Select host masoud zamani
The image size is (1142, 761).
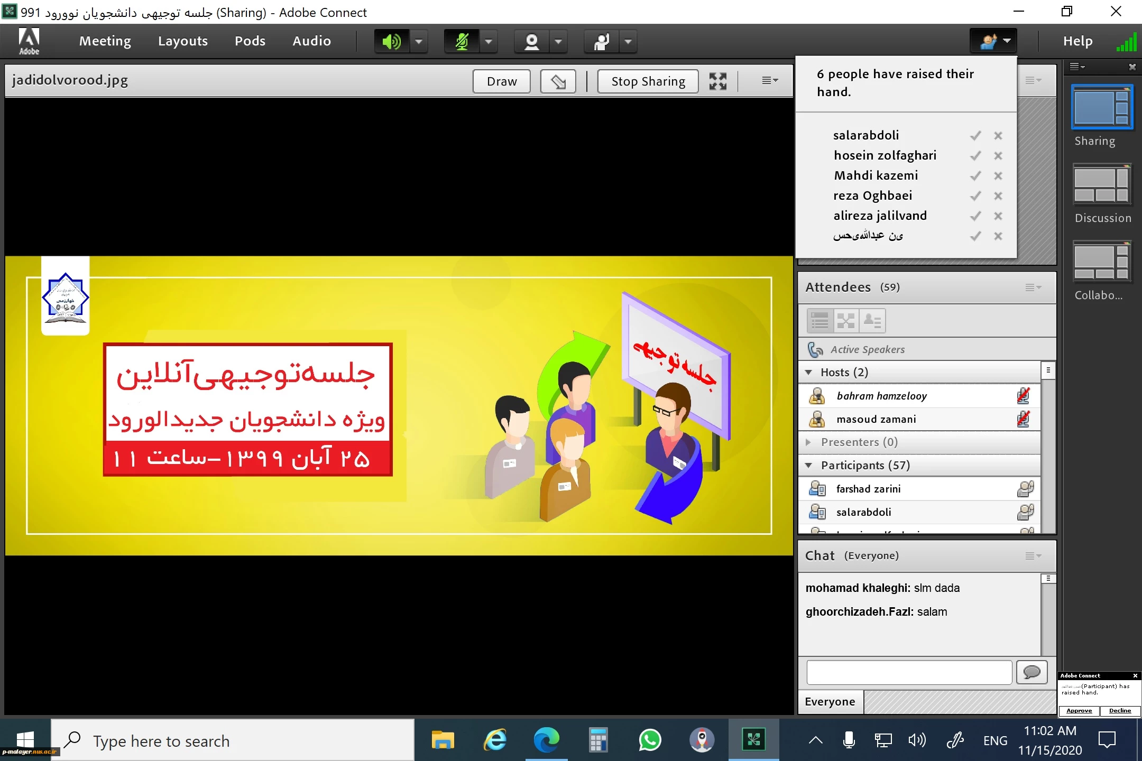pos(919,419)
